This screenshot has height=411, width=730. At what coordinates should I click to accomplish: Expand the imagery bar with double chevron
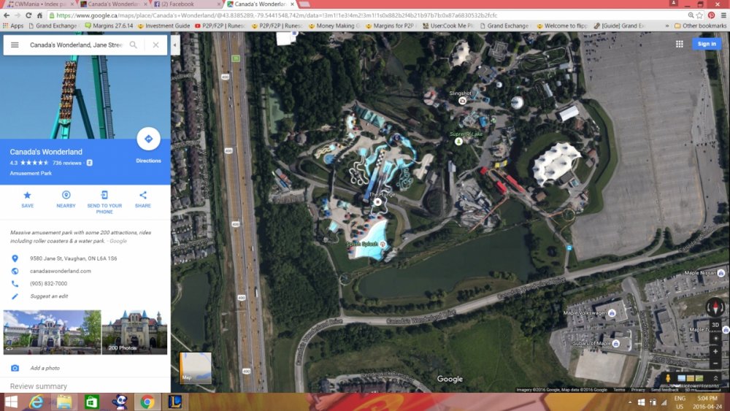point(715,378)
